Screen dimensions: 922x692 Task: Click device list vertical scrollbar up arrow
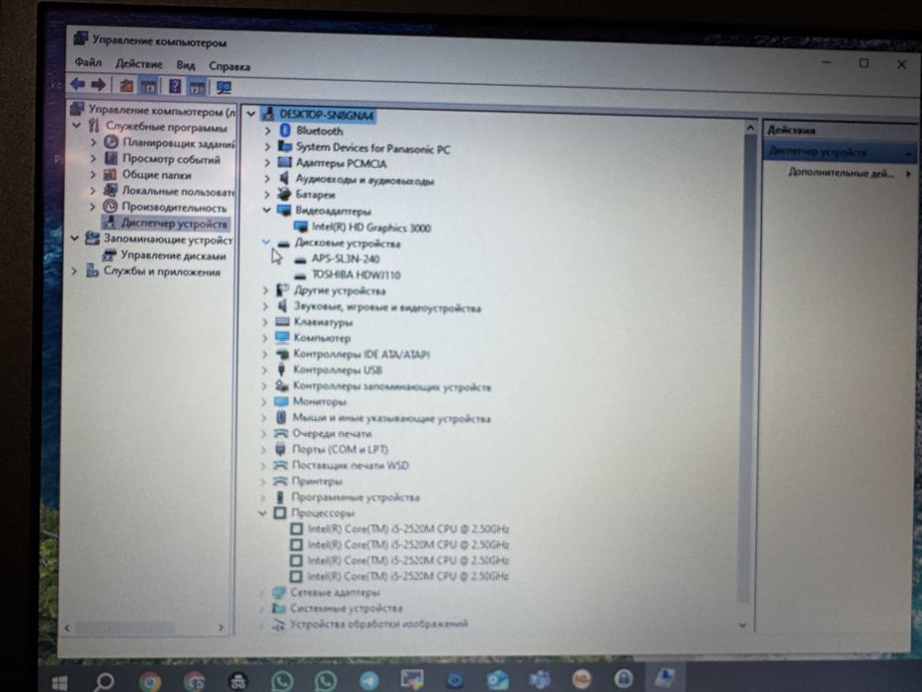tap(750, 128)
